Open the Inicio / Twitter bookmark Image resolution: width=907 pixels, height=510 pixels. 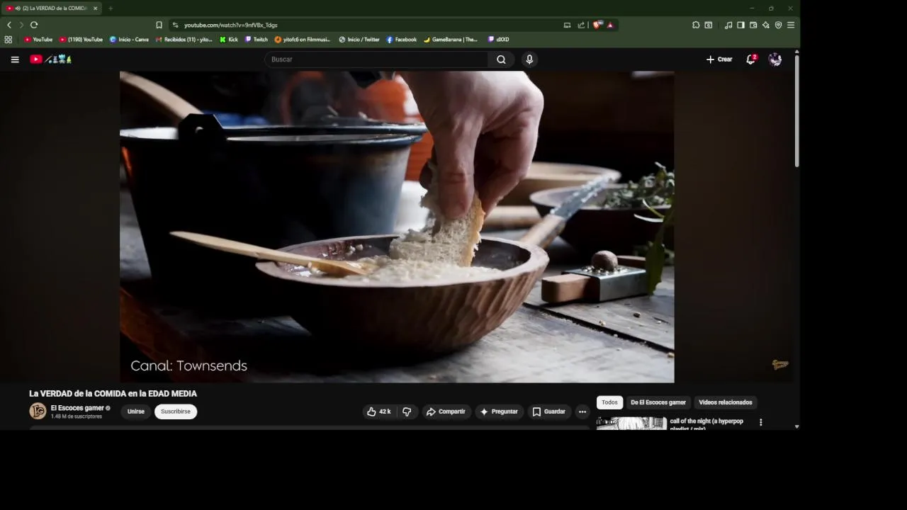[359, 40]
